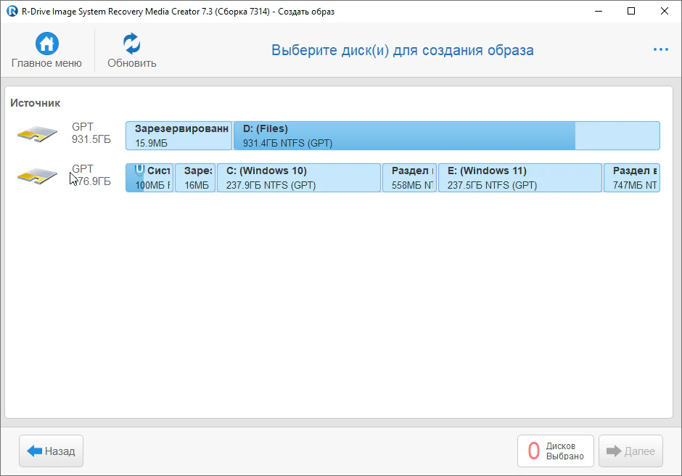
Task: Open the three-dot more options menu
Action: 660,50
